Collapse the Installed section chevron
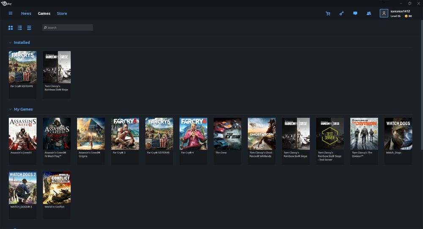 coord(10,43)
